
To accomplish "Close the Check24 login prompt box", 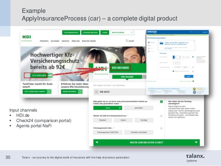I will pyautogui.click(x=194, y=41).
